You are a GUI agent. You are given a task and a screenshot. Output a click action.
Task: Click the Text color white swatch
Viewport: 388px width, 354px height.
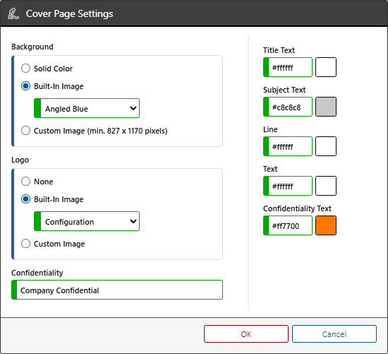(326, 186)
